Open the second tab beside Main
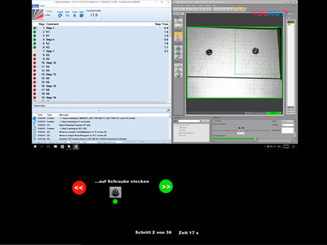Viewport: 327px width, 245px height. [x=44, y=5]
